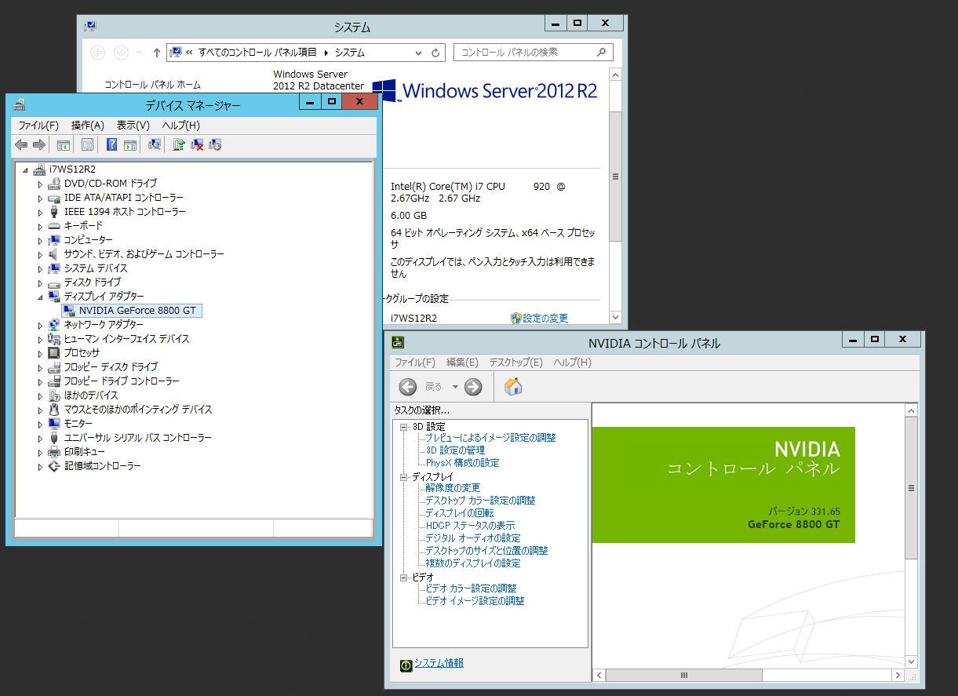This screenshot has width=958, height=696.
Task: Click Scan for hardware changes icon
Action: tap(155, 144)
